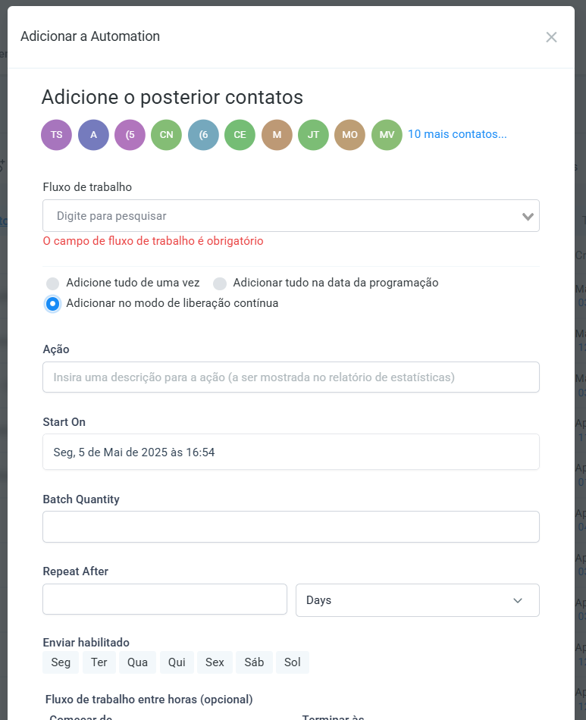Click the Batch Quantity input field
586x720 pixels.
coord(291,527)
